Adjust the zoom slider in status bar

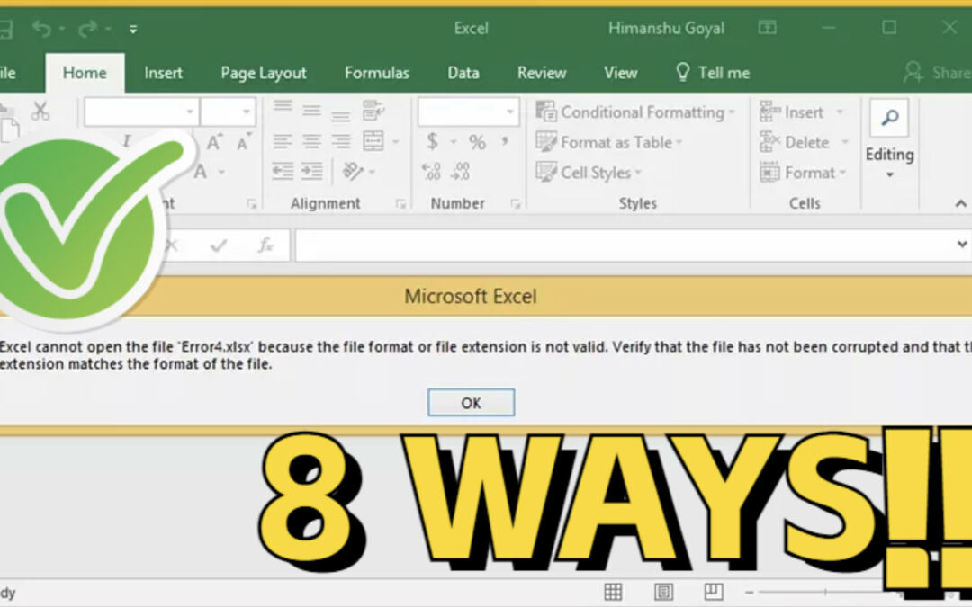click(826, 592)
